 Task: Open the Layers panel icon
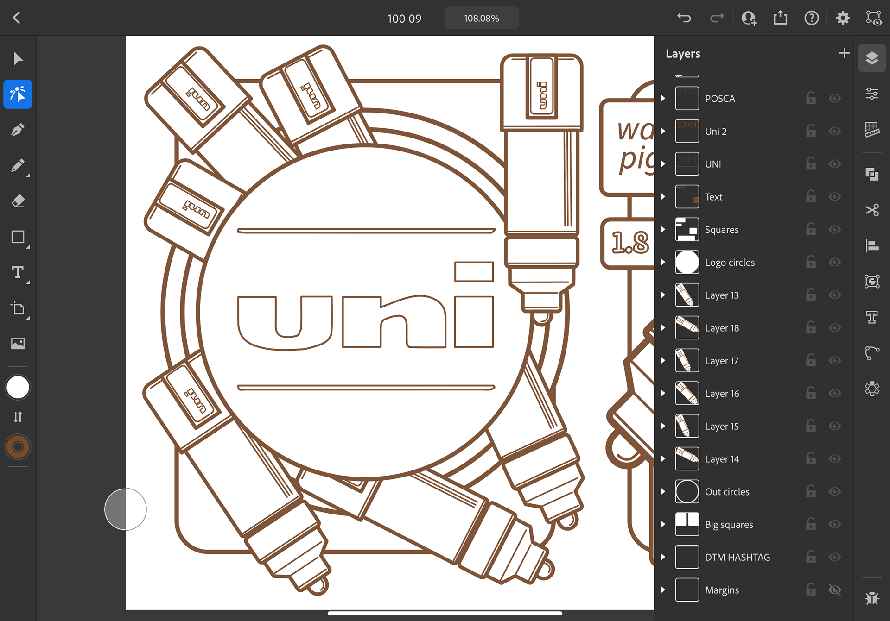point(872,58)
